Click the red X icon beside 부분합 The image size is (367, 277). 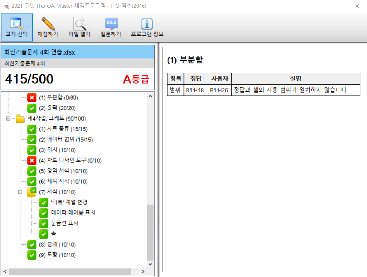pos(32,98)
